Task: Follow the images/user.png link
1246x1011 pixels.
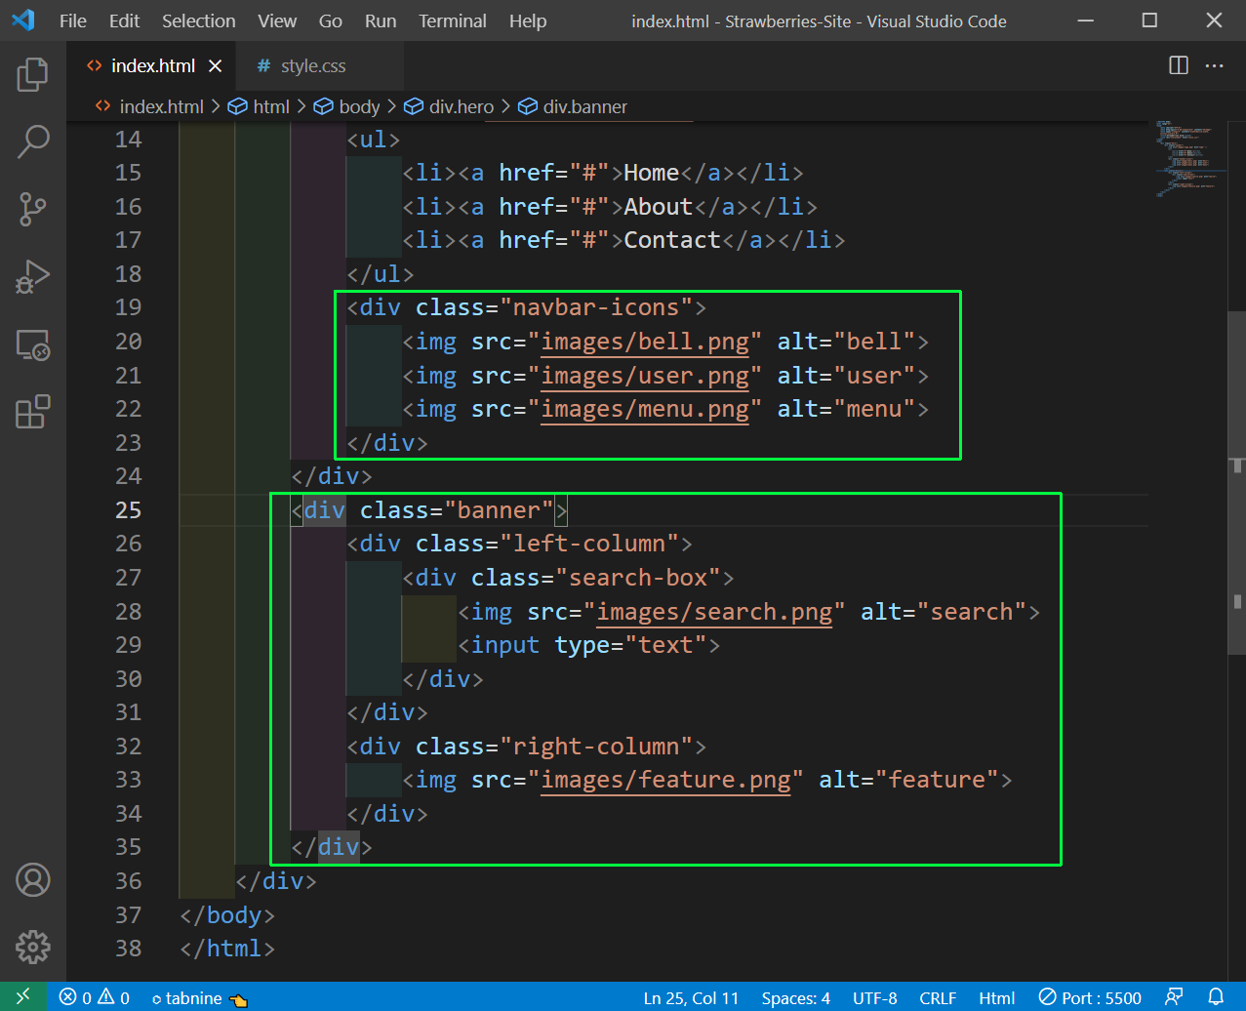Action: (645, 376)
